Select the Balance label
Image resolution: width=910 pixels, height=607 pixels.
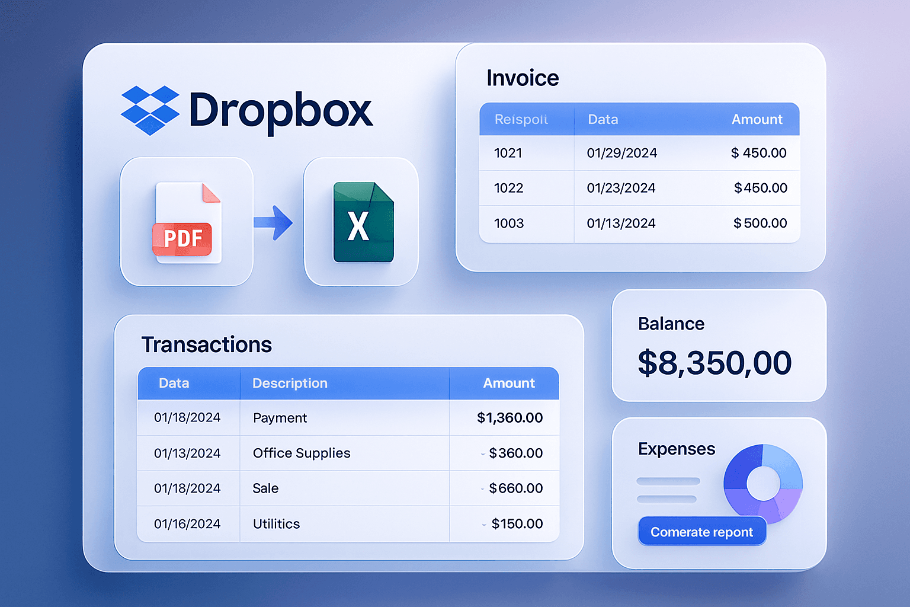click(x=671, y=324)
